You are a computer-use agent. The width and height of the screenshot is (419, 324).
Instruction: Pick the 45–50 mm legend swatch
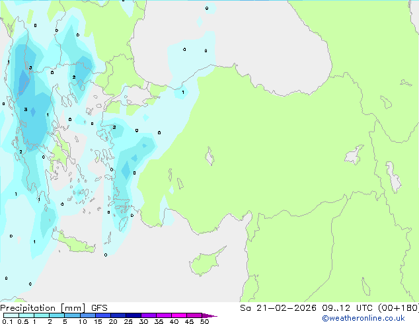(194, 315)
